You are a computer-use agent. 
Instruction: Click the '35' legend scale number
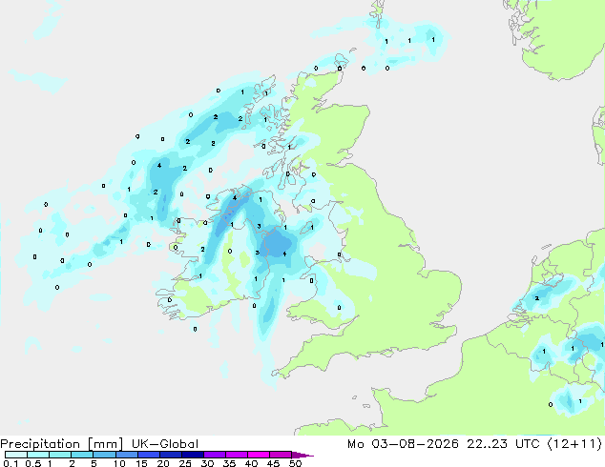coord(229,463)
